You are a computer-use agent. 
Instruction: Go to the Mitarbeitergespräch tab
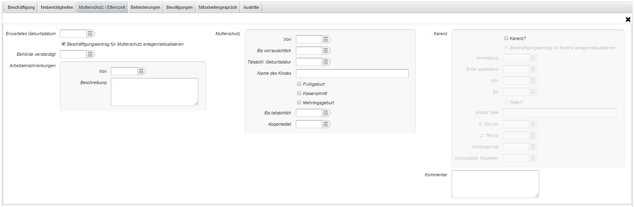(x=218, y=7)
